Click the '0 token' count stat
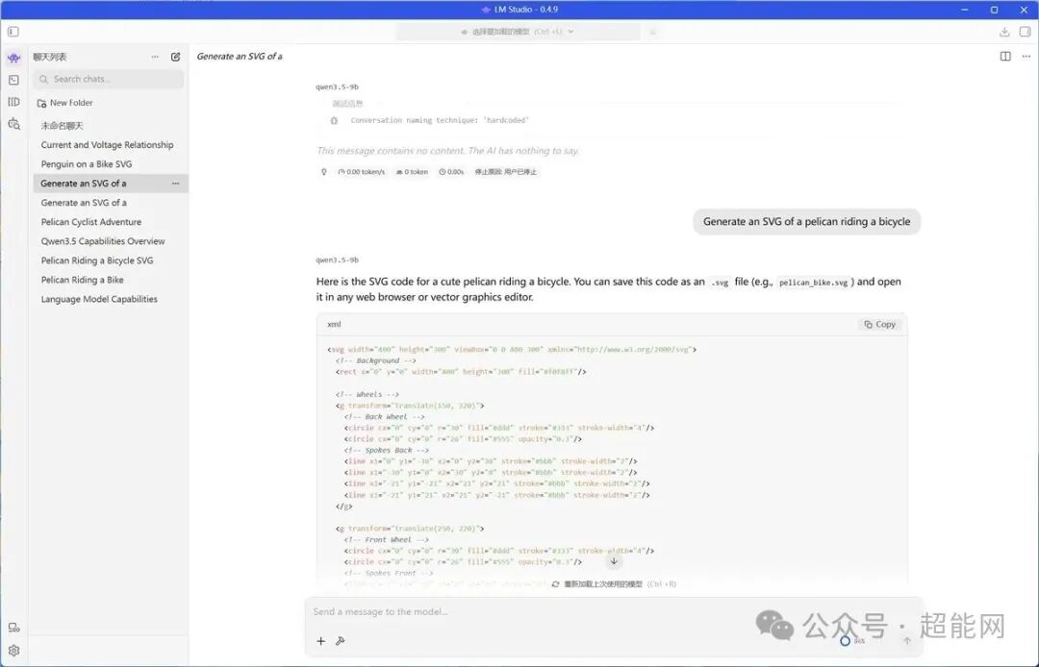This screenshot has height=667, width=1039. pyautogui.click(x=412, y=172)
